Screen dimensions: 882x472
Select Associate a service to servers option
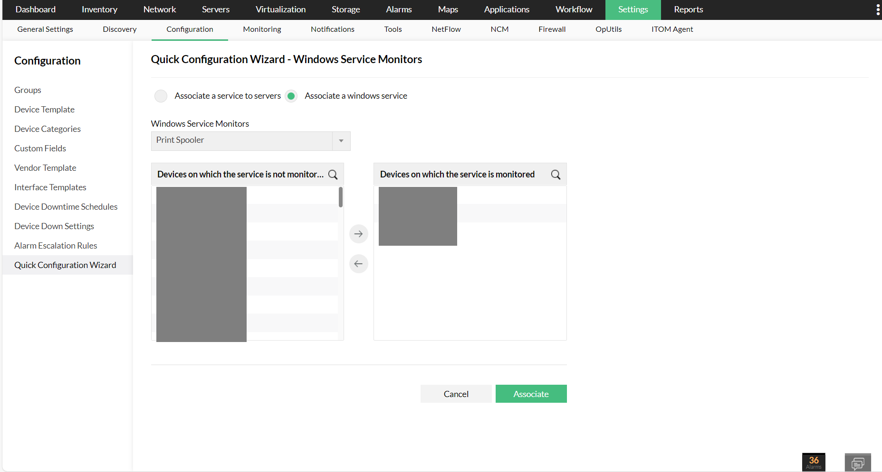click(x=161, y=96)
